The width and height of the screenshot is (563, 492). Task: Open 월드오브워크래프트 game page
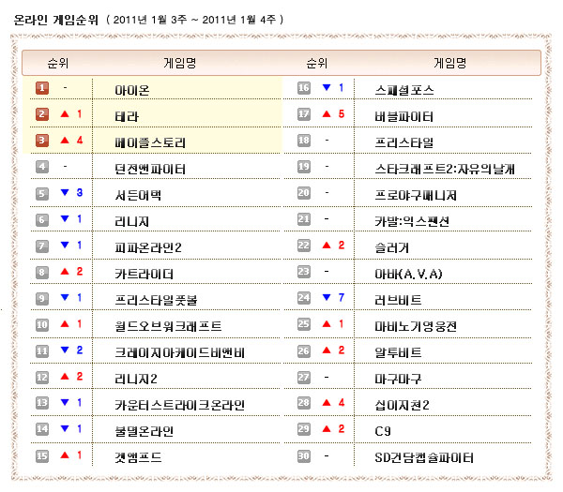[167, 326]
